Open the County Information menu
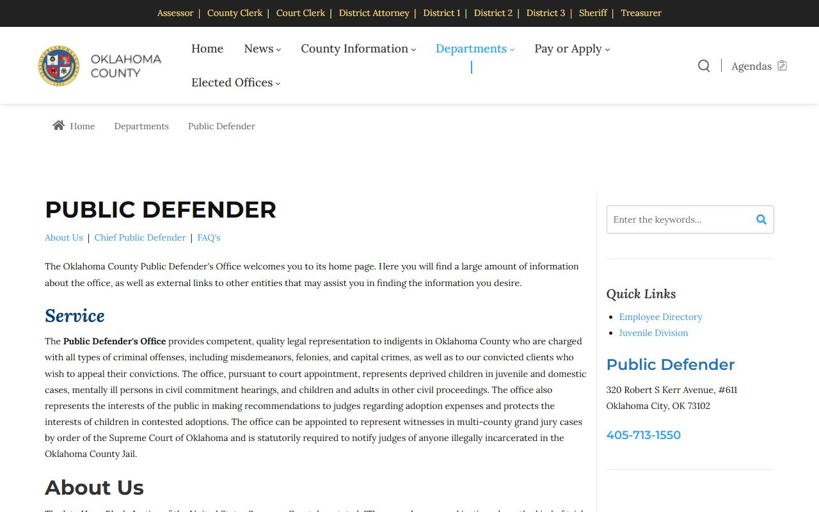 pyautogui.click(x=354, y=49)
